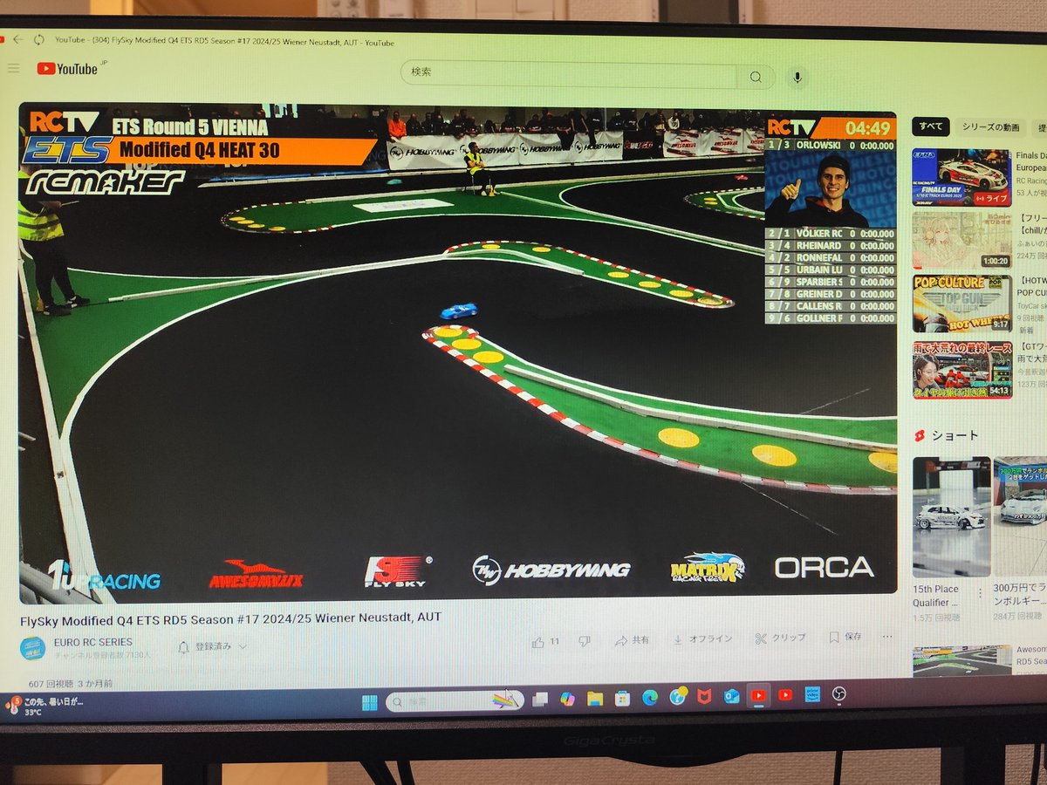This screenshot has width=1047, height=785.
Task: Open the Finals Day live video thumbnail
Action: 961,177
